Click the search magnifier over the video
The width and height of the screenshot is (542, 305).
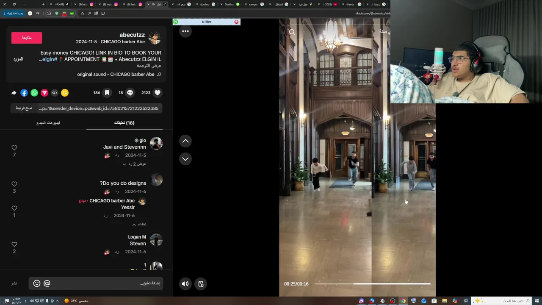(x=292, y=32)
